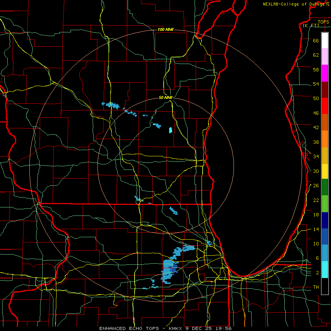Select the bright red legend swatch
The height and width of the screenshot is (331, 331).
325,106
